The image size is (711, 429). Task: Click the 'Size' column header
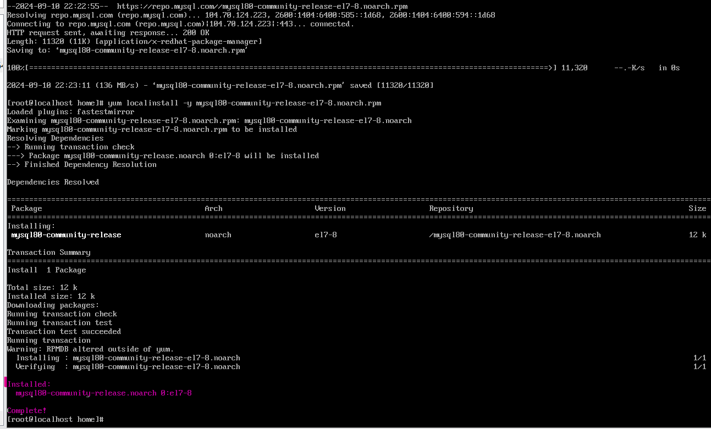(697, 208)
